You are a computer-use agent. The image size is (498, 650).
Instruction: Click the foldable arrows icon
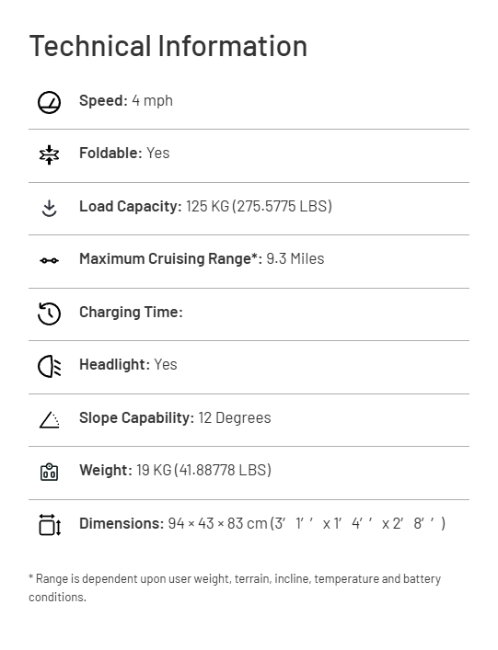pyautogui.click(x=49, y=154)
